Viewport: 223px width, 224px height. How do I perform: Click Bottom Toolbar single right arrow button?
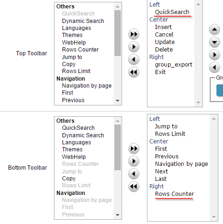[134, 161]
